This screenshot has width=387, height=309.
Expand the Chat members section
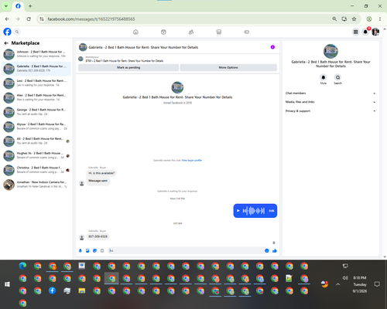click(330, 93)
